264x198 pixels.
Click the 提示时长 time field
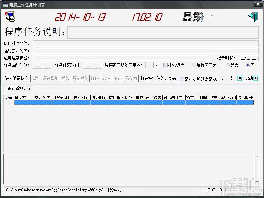click(x=249, y=58)
